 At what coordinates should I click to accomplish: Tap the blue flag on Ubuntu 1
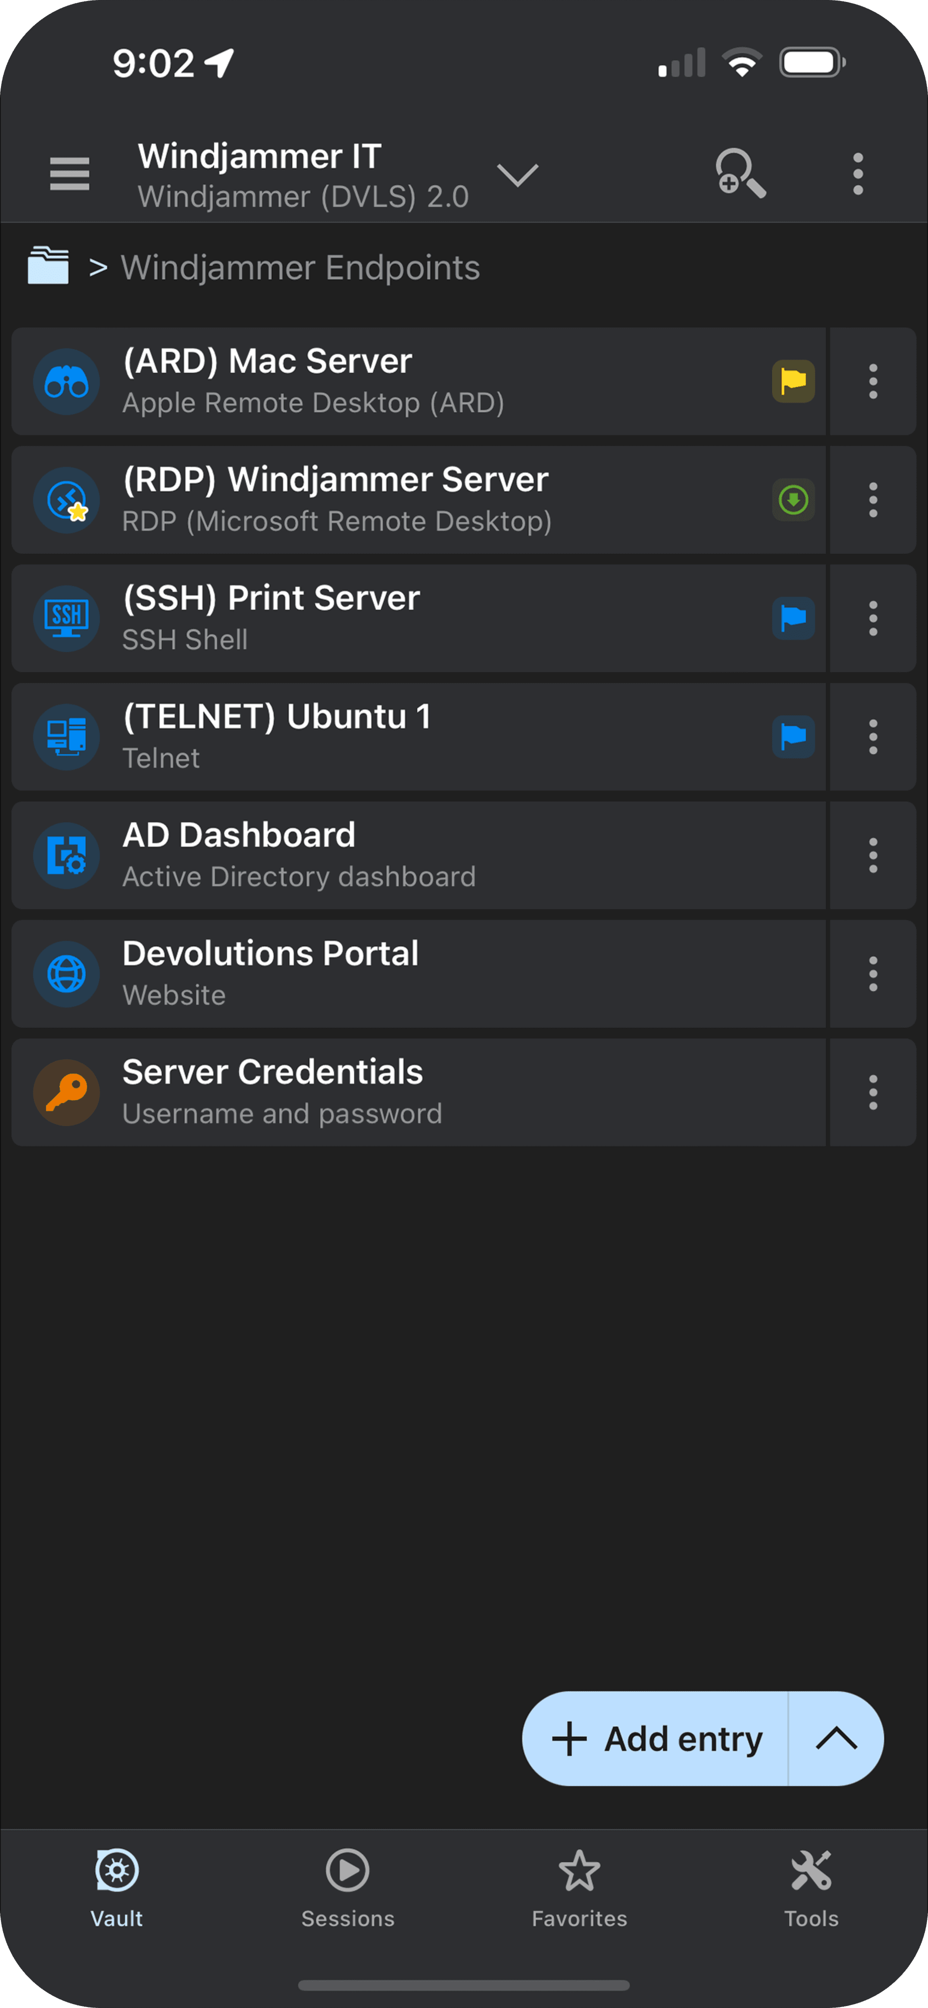(793, 737)
